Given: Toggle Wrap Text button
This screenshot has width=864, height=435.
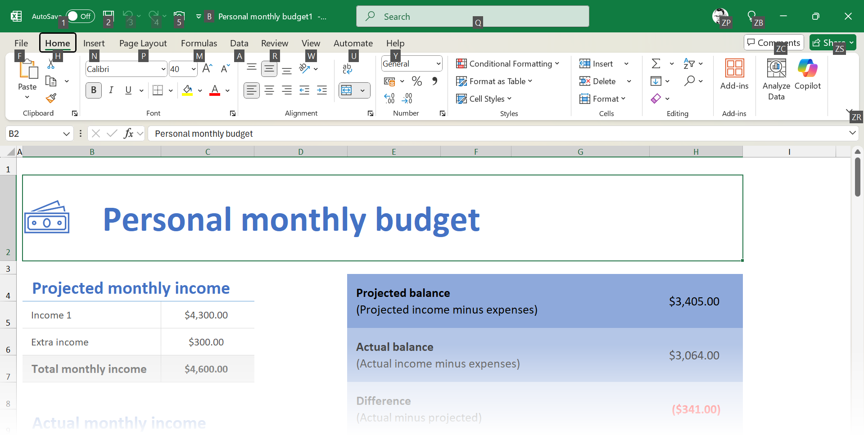Looking at the screenshot, I should click(x=347, y=69).
